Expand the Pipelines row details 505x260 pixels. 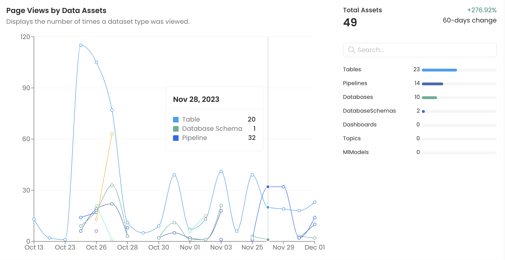355,83
